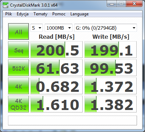Open the Pomoc menu
This screenshot has height=132, width=145.
click(x=59, y=14)
